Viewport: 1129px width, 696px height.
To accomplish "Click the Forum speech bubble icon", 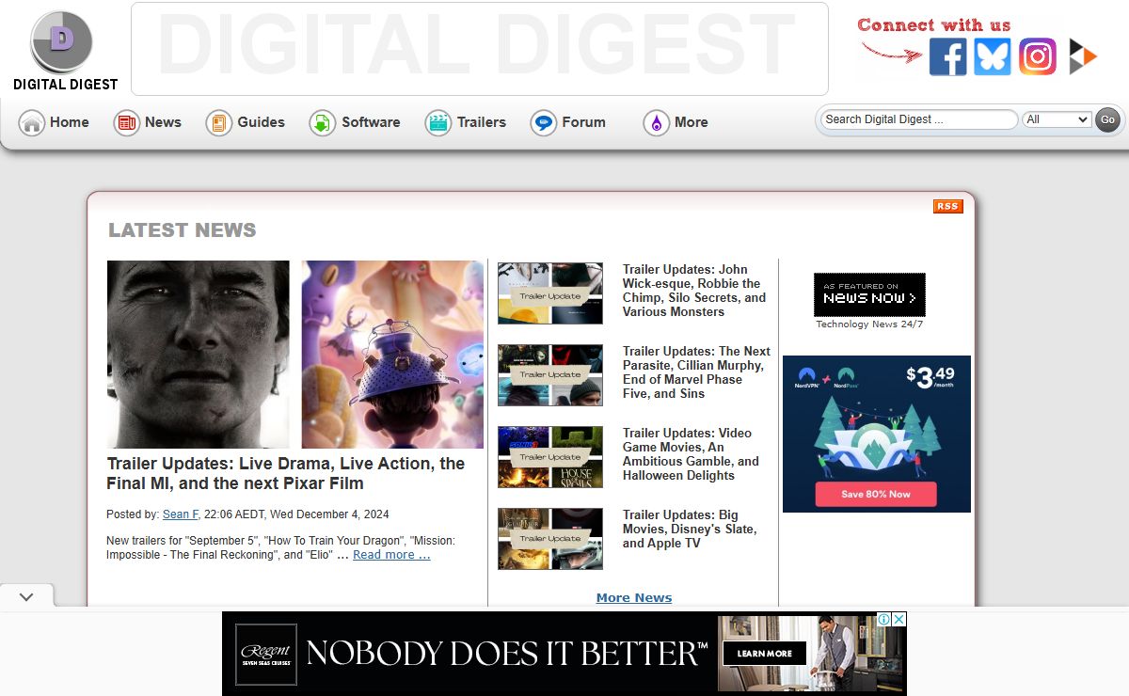I will tap(544, 122).
